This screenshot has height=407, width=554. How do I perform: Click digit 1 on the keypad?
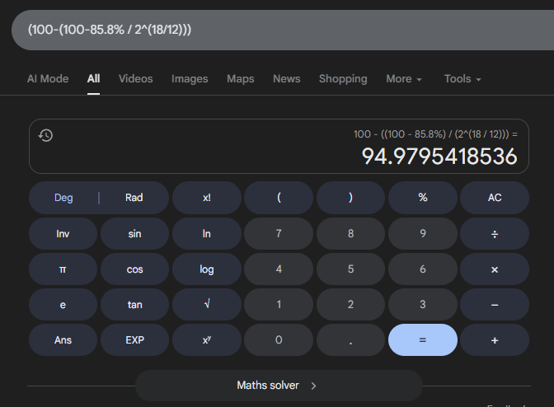click(x=279, y=305)
